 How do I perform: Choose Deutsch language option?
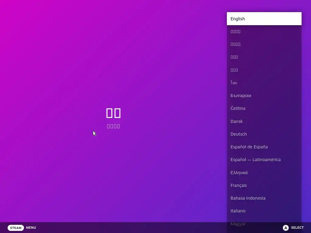pyautogui.click(x=264, y=134)
